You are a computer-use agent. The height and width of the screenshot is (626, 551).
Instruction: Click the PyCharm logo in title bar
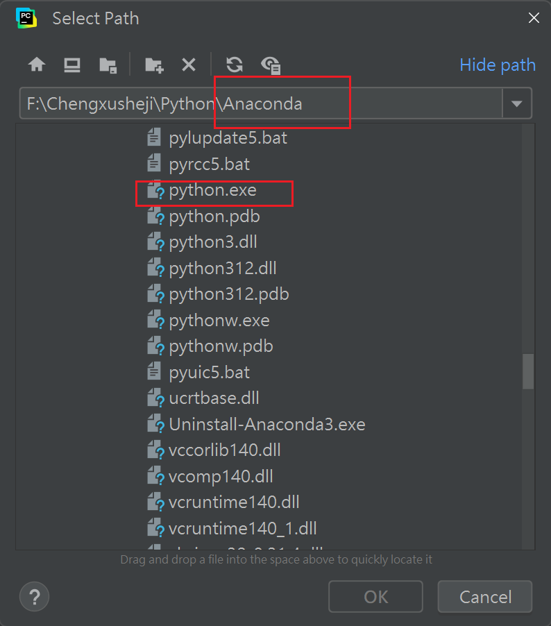(x=26, y=18)
